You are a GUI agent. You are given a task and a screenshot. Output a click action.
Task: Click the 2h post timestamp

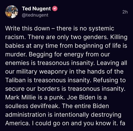coord(125,12)
